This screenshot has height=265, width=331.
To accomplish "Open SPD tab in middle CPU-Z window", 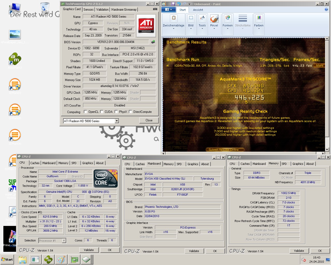I will tap(179, 164).
